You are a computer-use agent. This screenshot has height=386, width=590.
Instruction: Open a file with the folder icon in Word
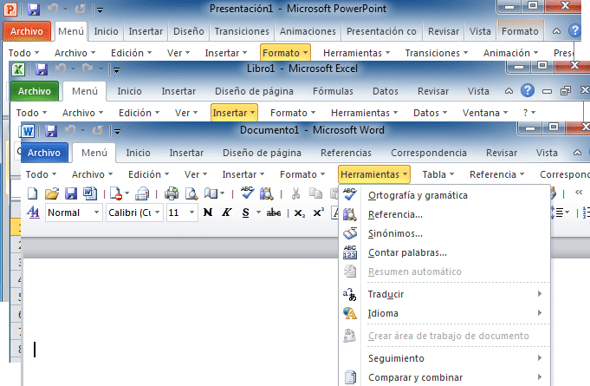(x=52, y=193)
